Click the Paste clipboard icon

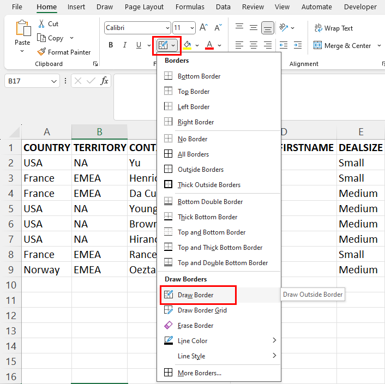pyautogui.click(x=23, y=28)
